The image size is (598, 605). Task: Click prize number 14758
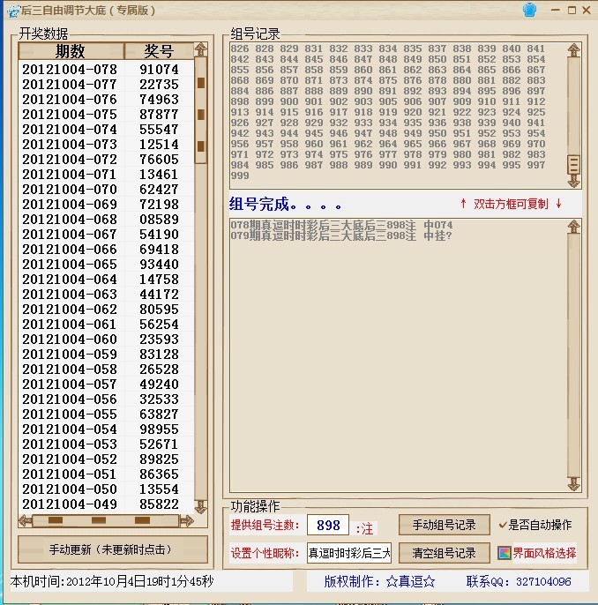coord(159,280)
